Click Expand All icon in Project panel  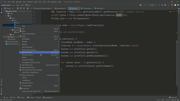tap(21, 8)
